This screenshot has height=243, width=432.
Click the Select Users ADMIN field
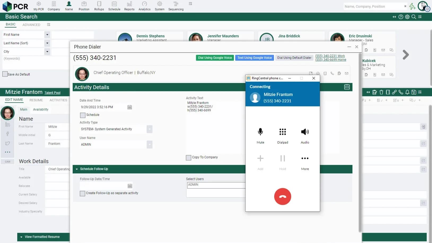(216, 185)
